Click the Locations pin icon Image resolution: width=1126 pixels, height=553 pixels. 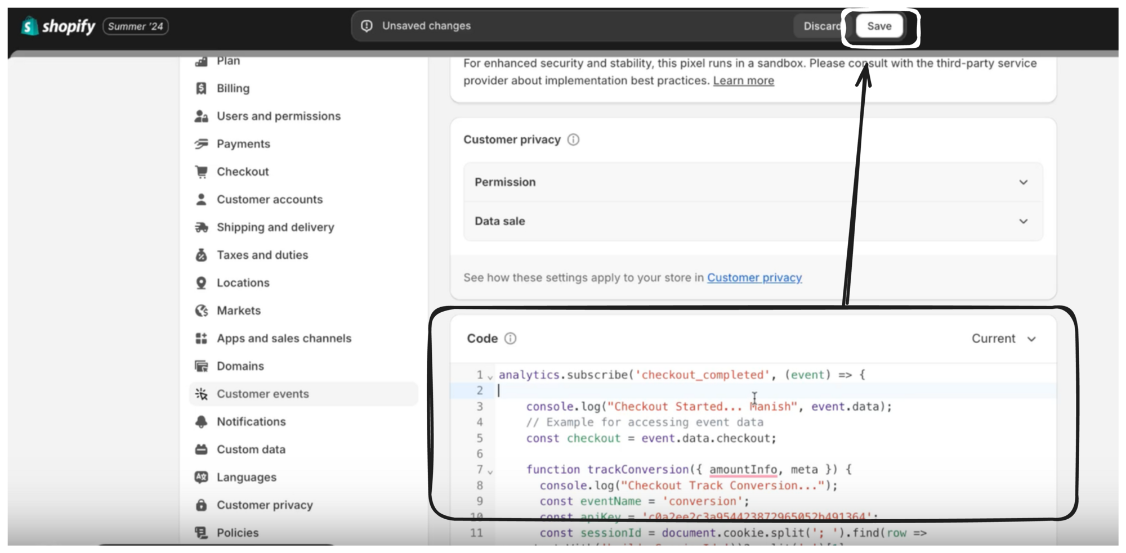click(x=201, y=283)
